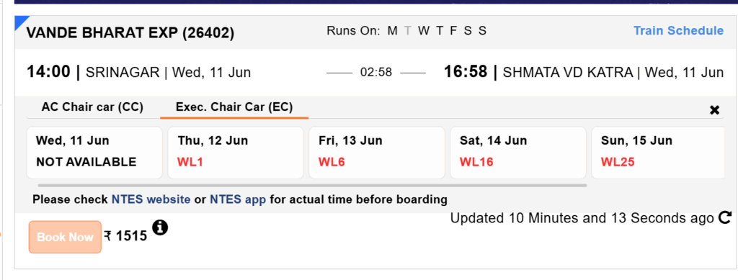738x280 pixels.
Task: Open the Train Schedule link
Action: (678, 30)
